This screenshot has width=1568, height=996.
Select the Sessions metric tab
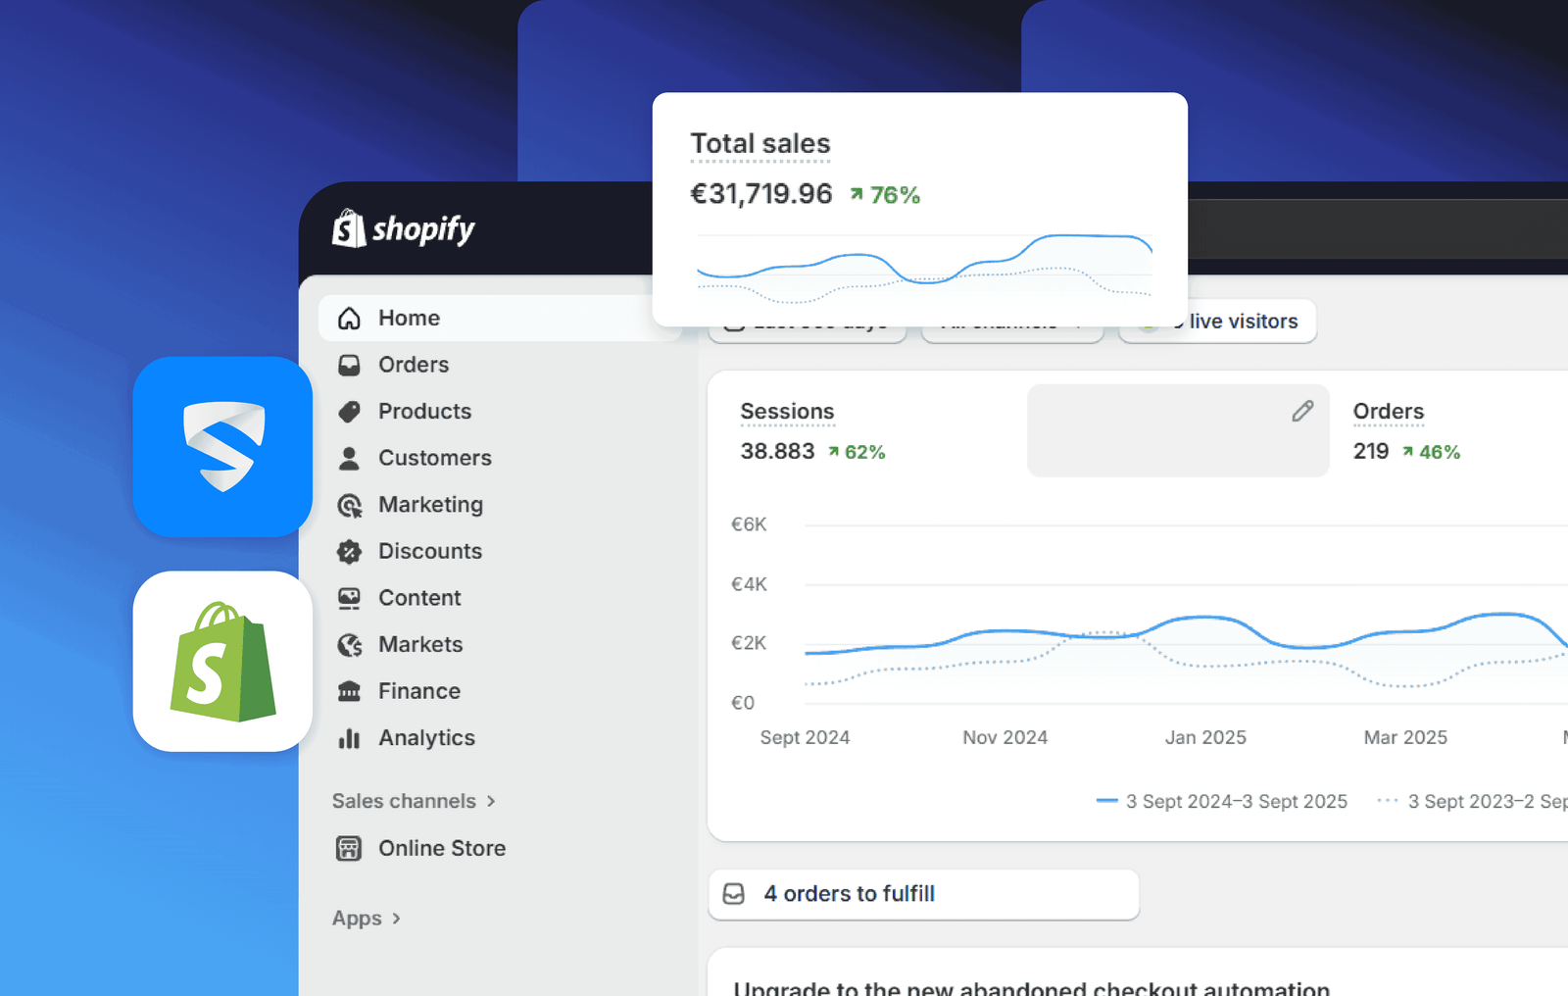tap(787, 412)
